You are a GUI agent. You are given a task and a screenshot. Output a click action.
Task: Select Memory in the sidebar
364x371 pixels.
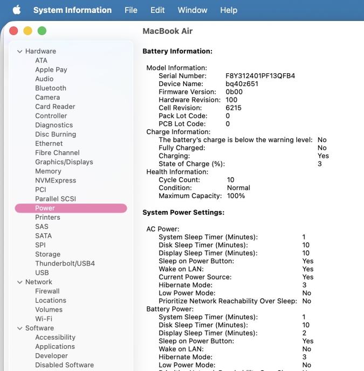49,171
